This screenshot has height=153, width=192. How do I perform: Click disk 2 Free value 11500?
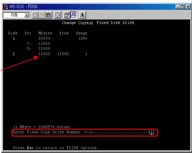(x=63, y=54)
